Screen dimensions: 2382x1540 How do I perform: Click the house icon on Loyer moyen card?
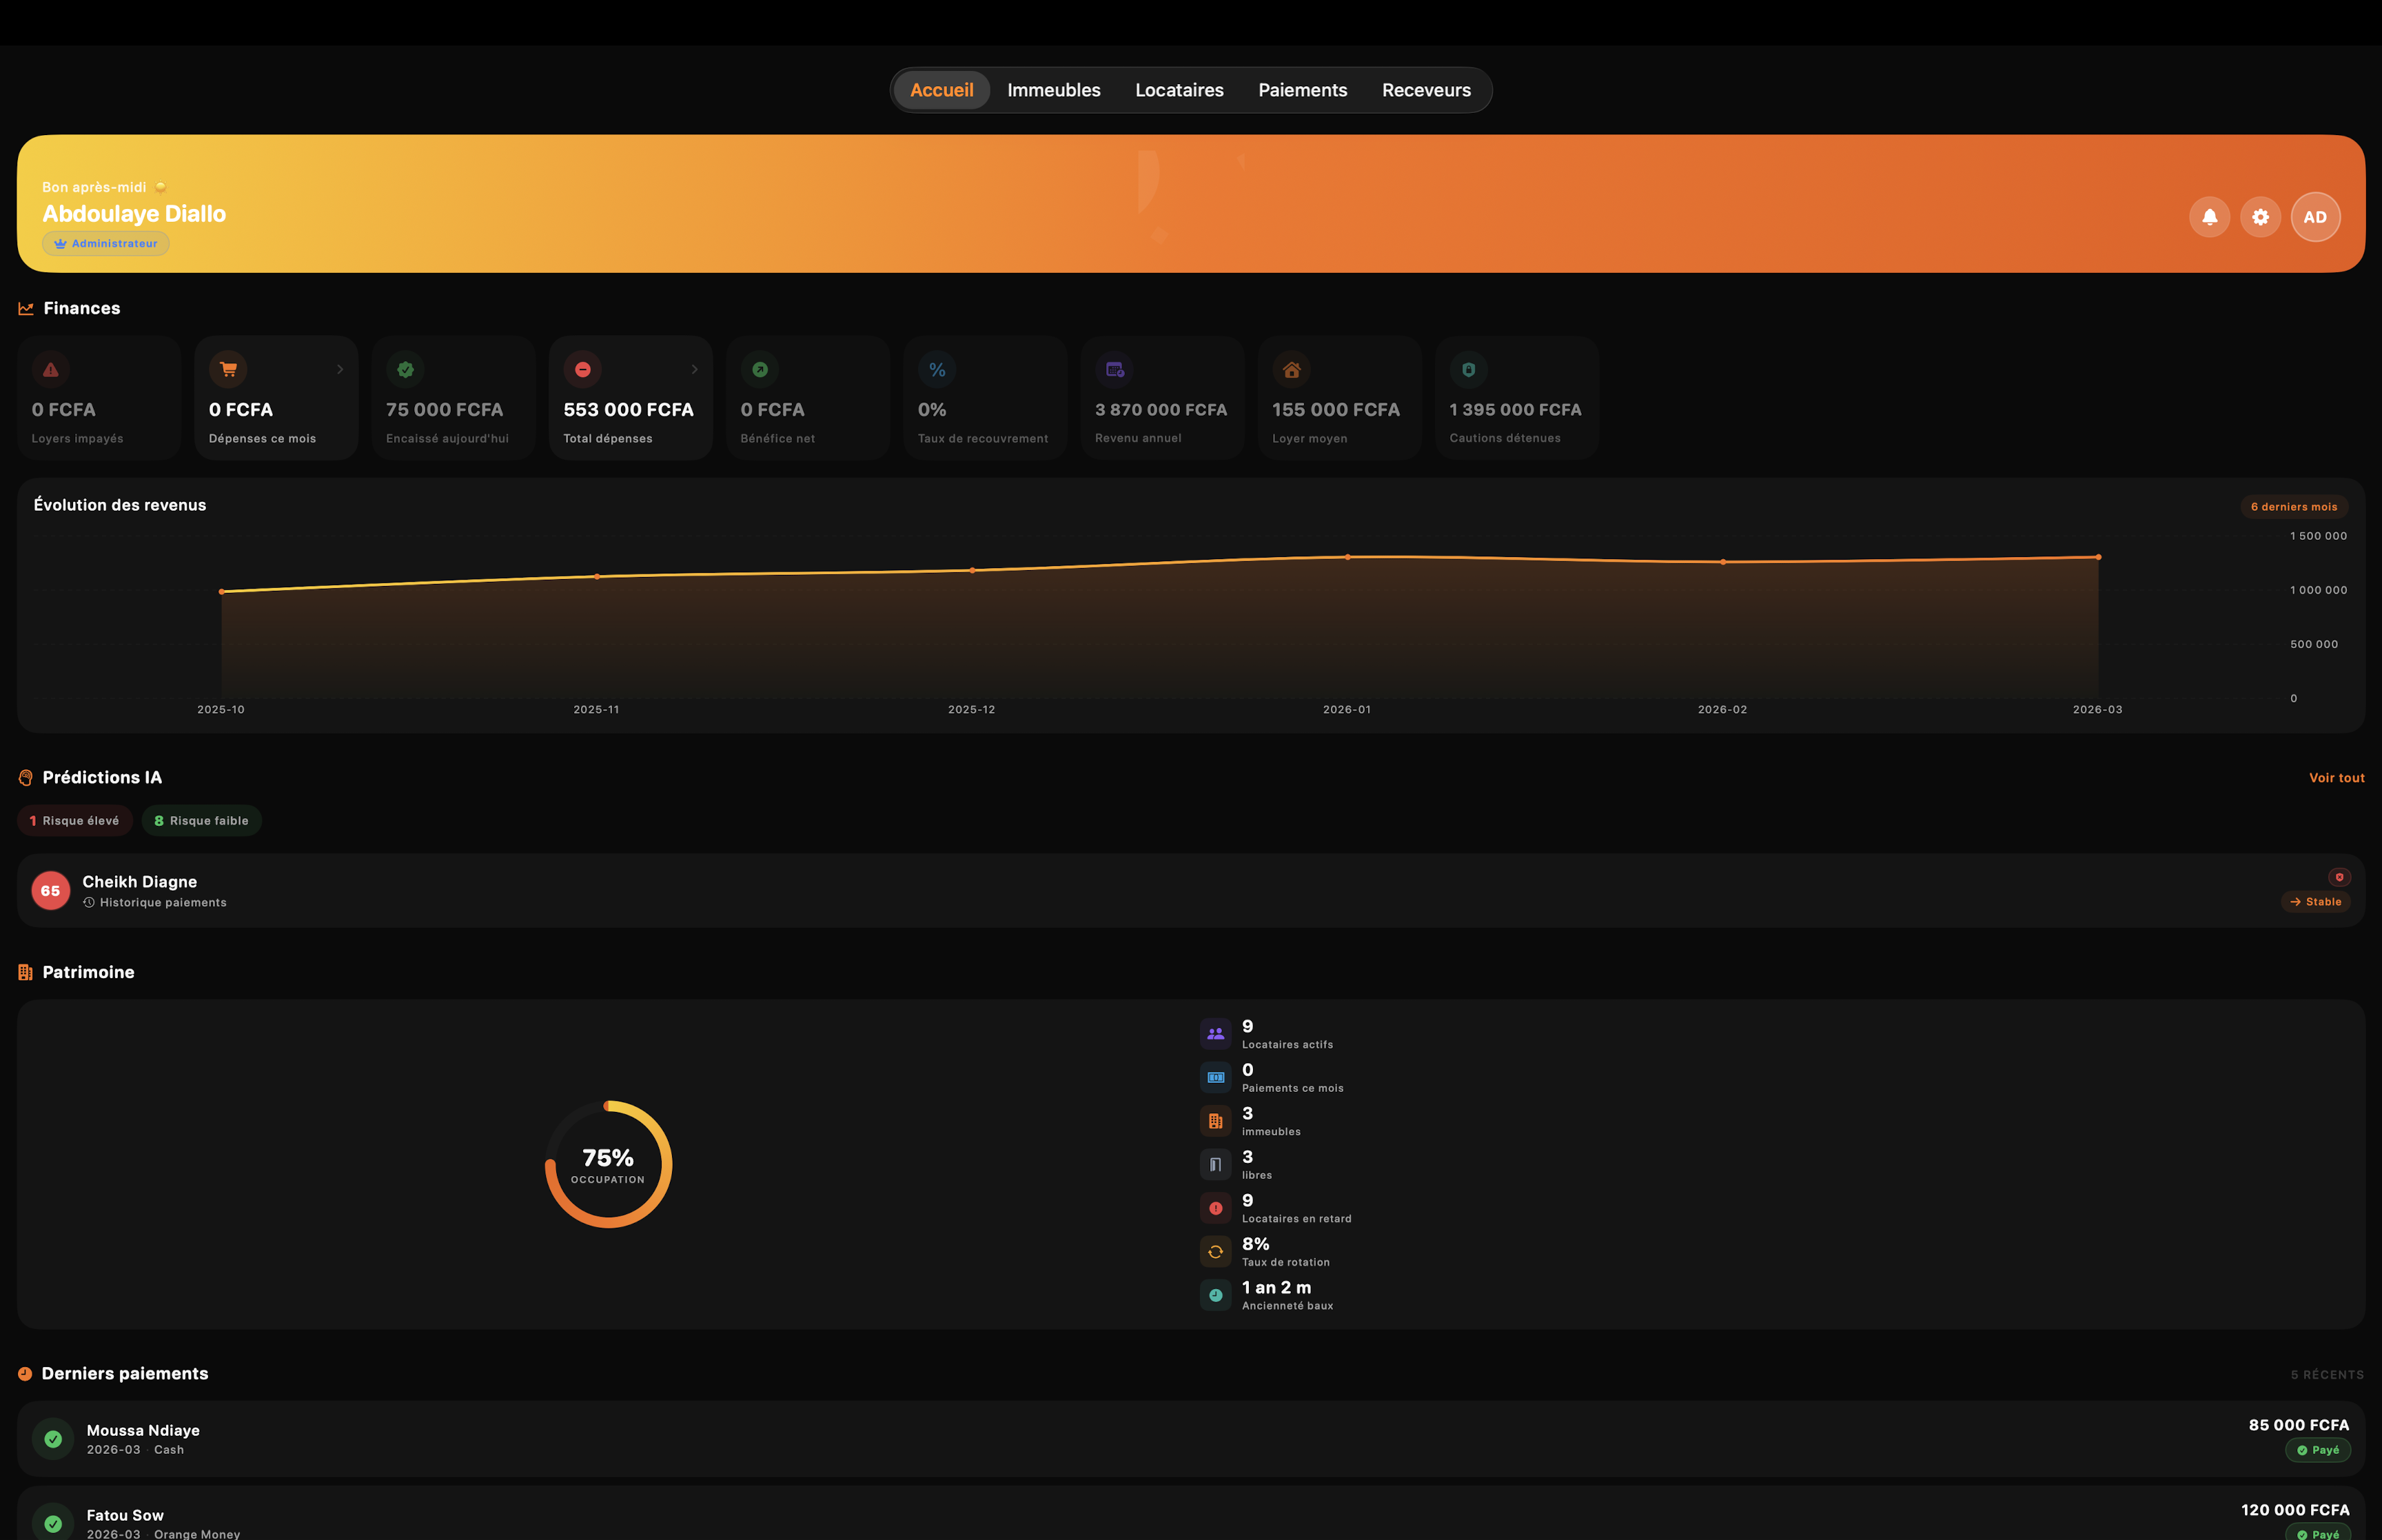point(1292,369)
